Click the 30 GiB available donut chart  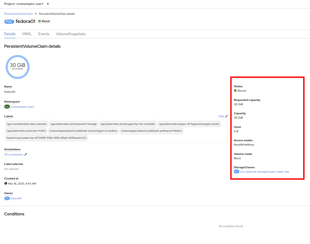pos(17,67)
